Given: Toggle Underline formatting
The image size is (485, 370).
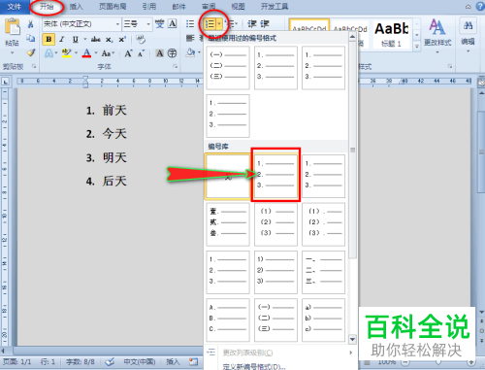Looking at the screenshot, I should pyautogui.click(x=76, y=39).
